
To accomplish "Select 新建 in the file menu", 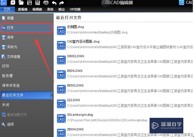I will coord(27,18).
